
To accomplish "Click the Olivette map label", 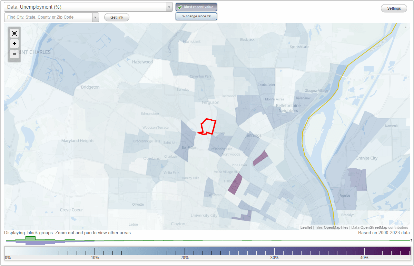I will [138, 204].
